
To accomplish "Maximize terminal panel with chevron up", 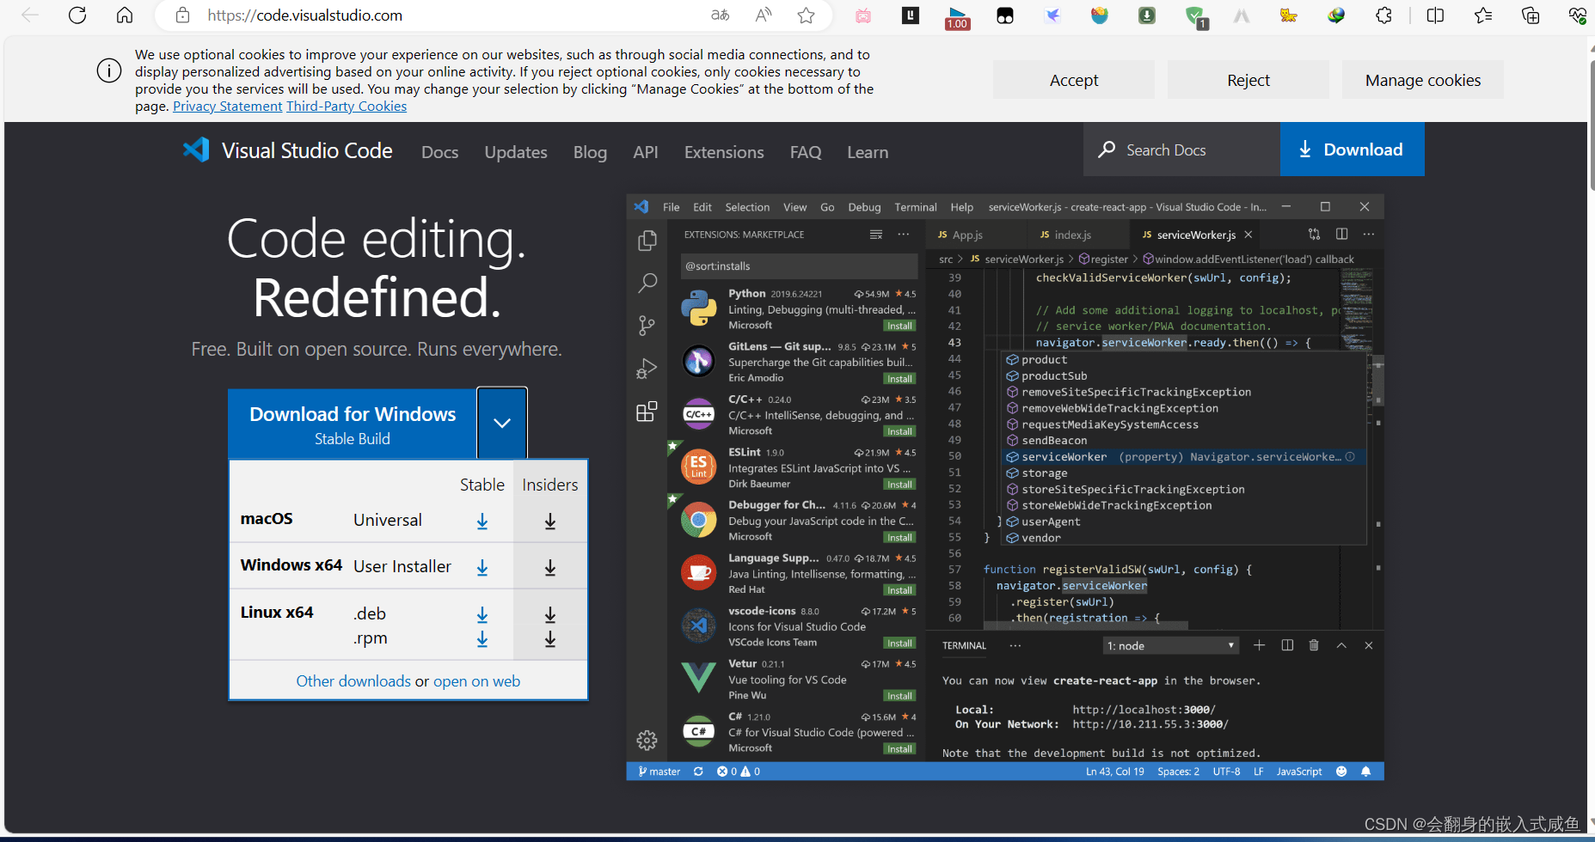I will click(1341, 645).
